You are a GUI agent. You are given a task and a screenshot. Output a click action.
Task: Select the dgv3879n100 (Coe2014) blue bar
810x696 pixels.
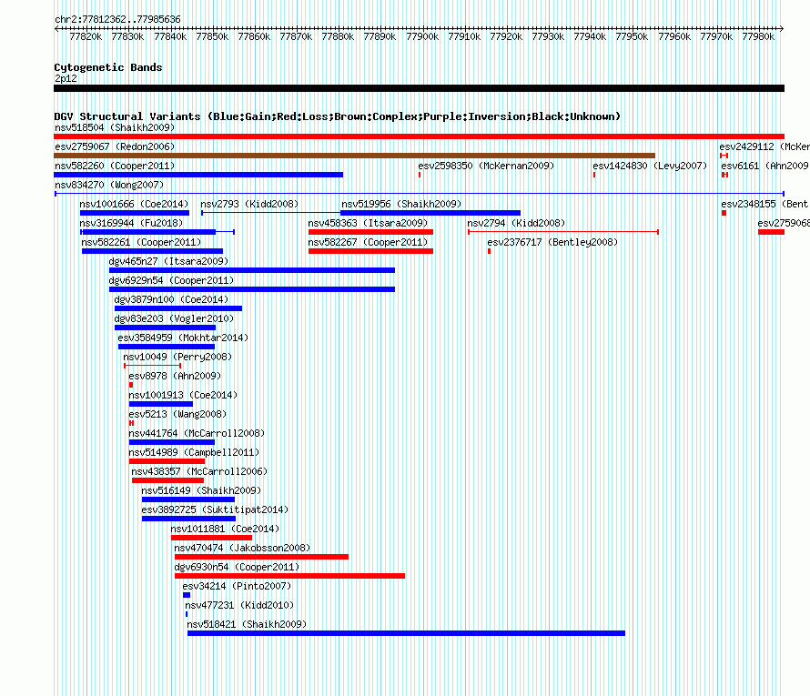tap(178, 308)
